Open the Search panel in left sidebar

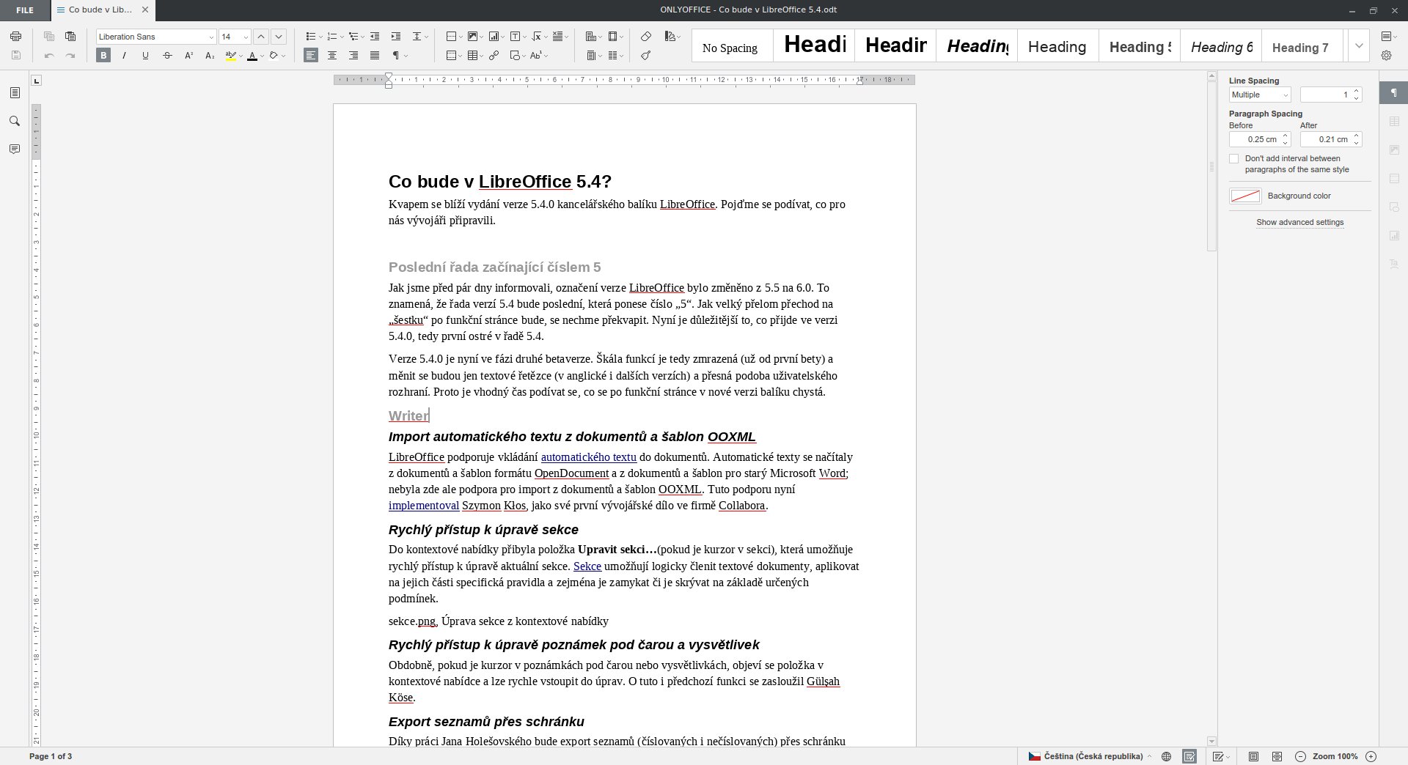(15, 121)
